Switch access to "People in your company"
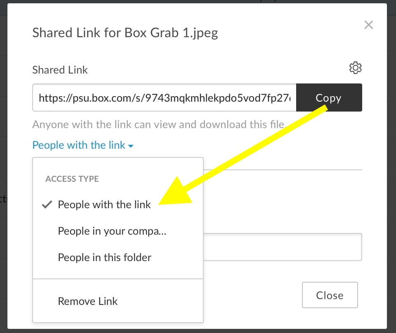Screen dimensions: 396x333 pos(112,231)
